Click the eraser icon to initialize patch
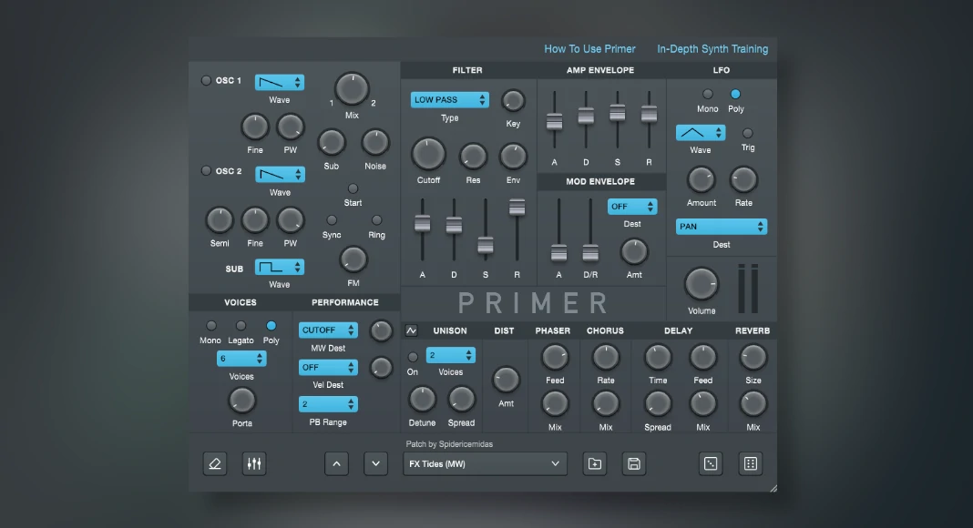 pyautogui.click(x=215, y=463)
